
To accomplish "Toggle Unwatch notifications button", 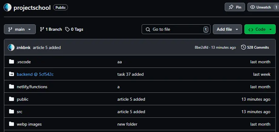I will [x=261, y=7].
